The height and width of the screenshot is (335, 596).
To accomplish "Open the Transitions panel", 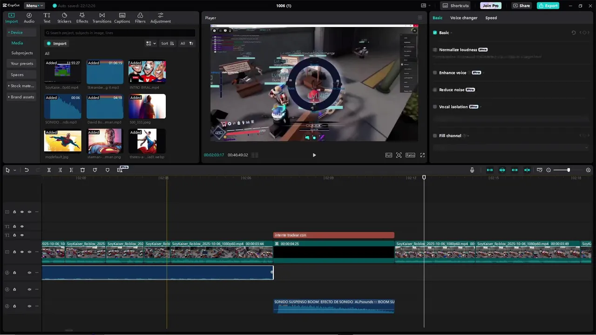I will coord(102,18).
